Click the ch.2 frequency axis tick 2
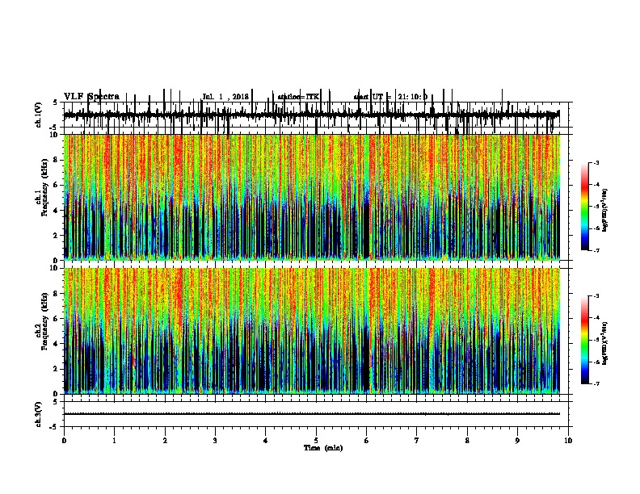The image size is (640, 494). pos(57,369)
